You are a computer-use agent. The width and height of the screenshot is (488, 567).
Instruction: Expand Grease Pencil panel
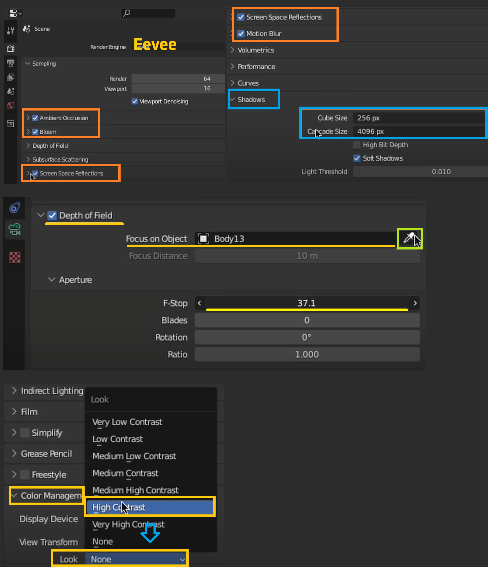[14, 453]
